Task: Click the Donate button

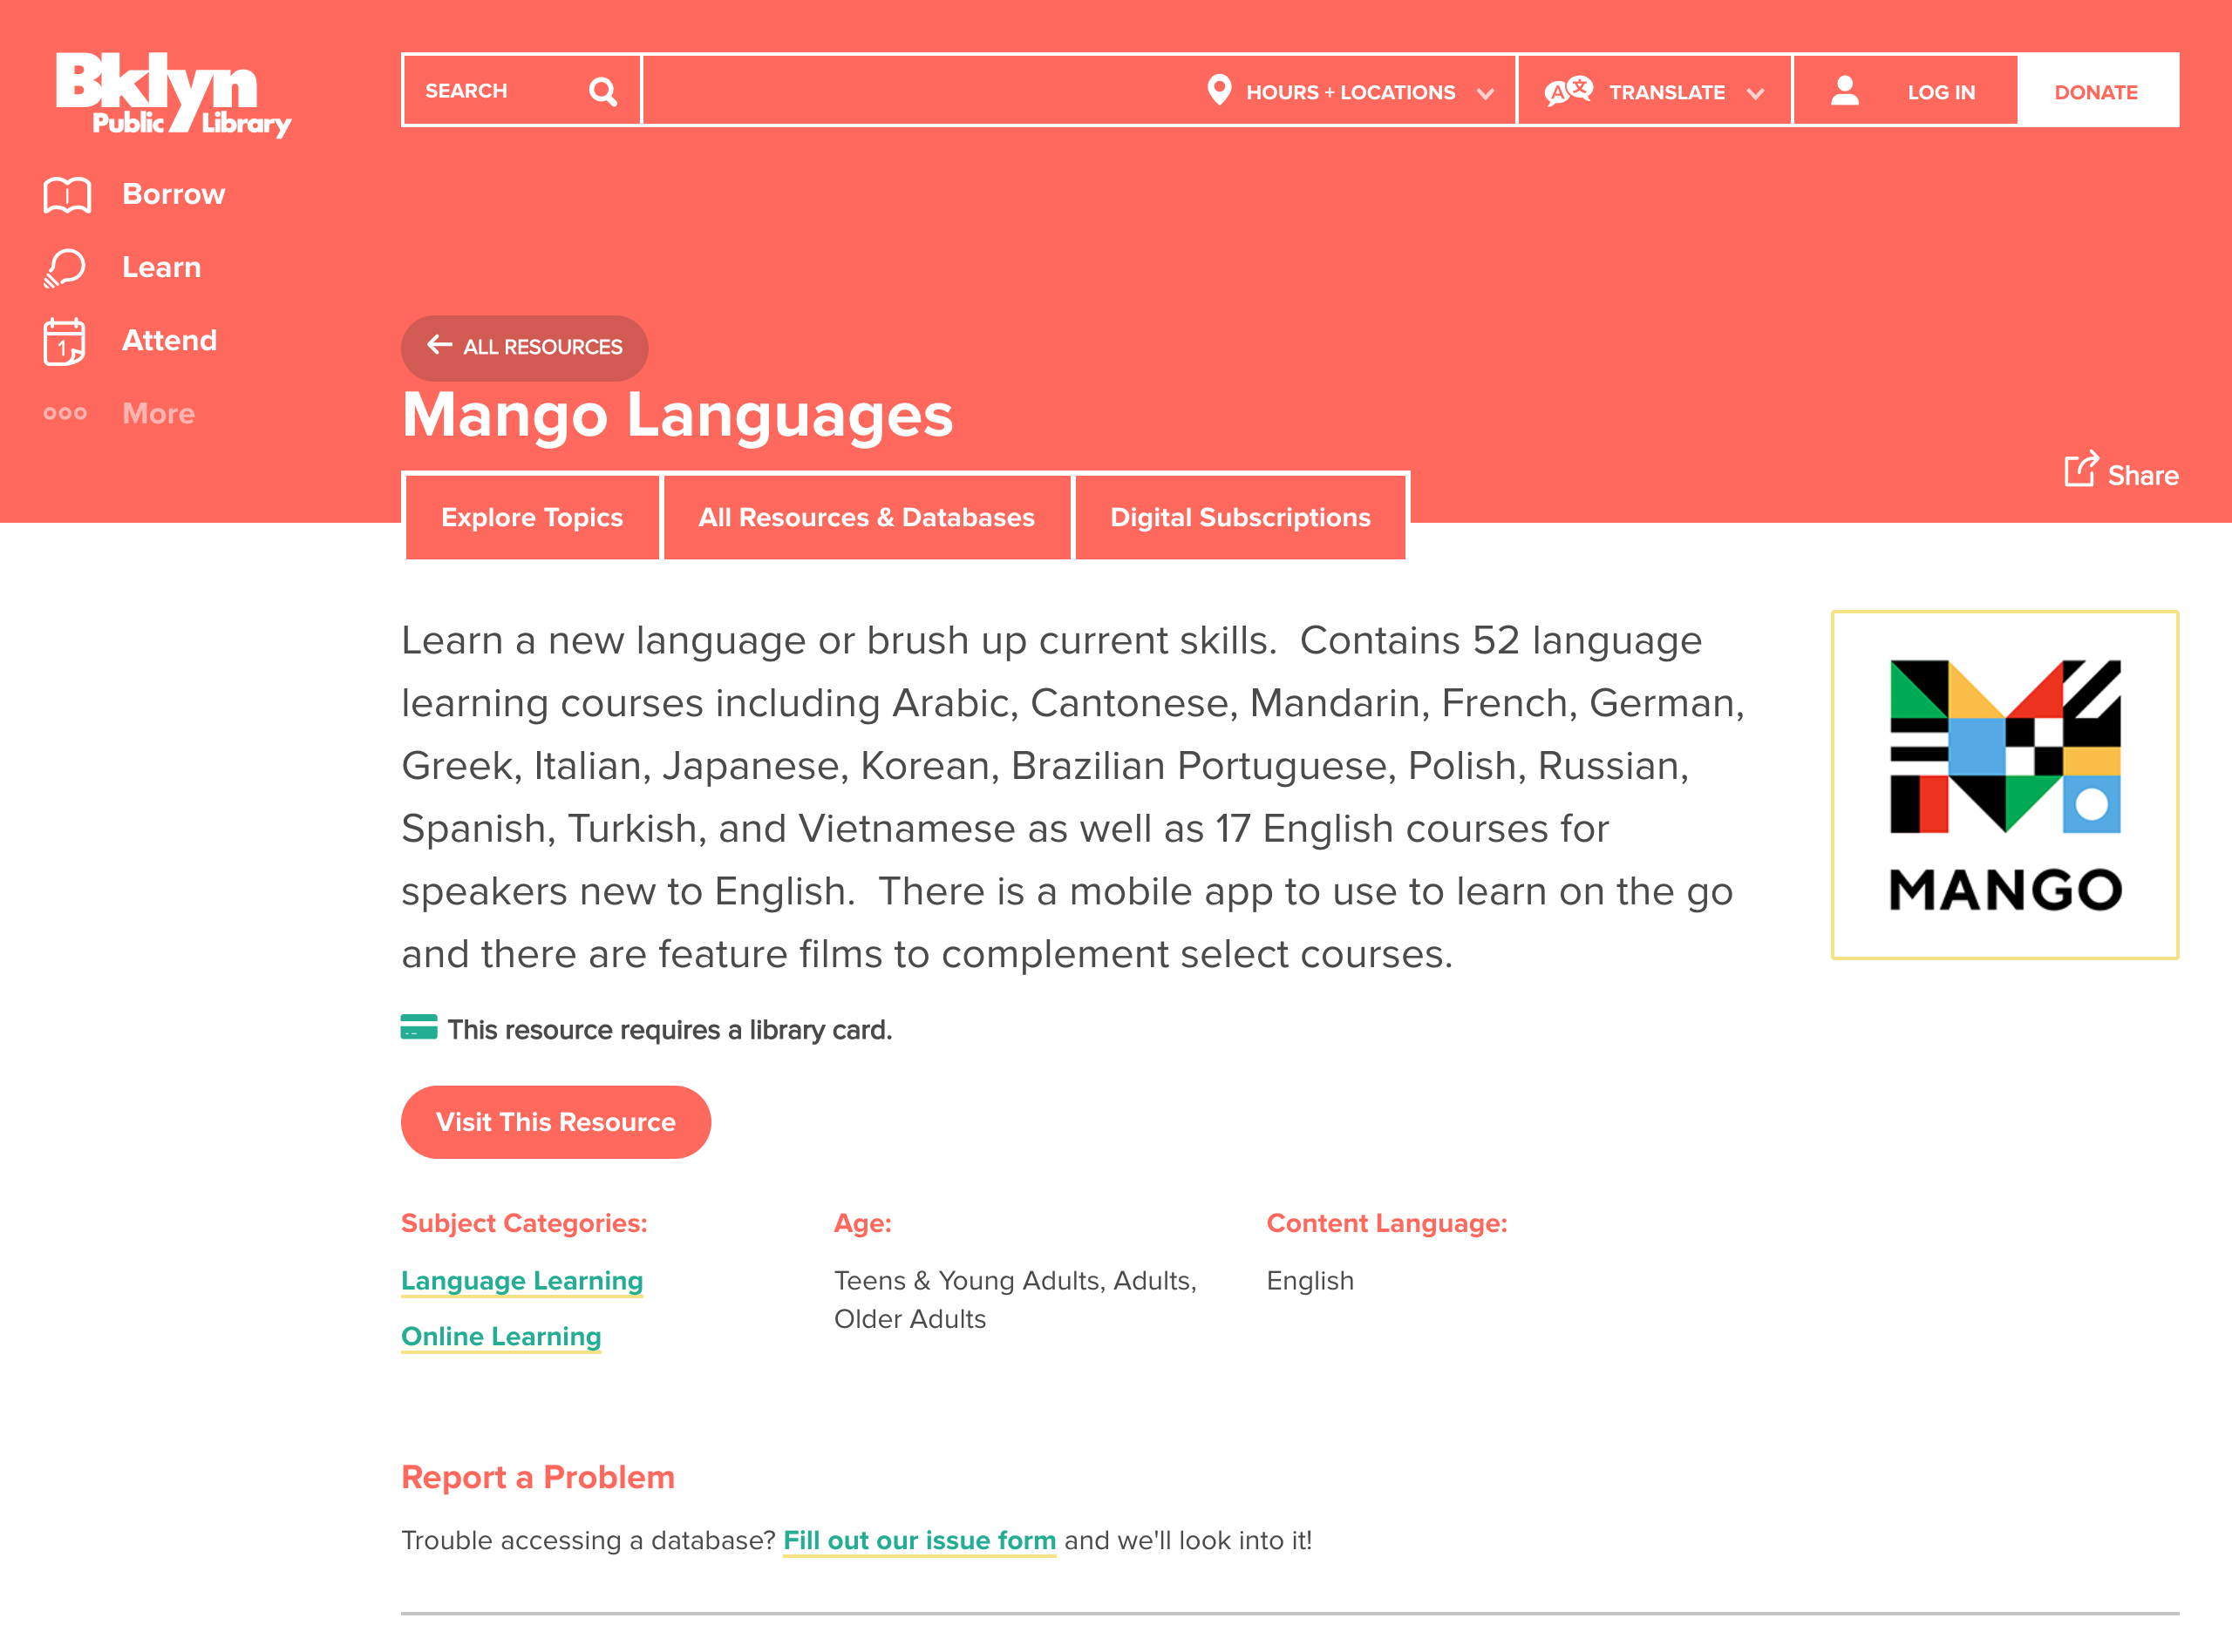Action: tap(2097, 92)
